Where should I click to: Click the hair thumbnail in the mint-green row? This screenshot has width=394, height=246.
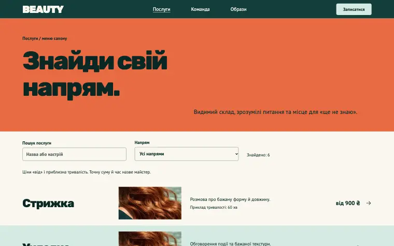click(150, 238)
